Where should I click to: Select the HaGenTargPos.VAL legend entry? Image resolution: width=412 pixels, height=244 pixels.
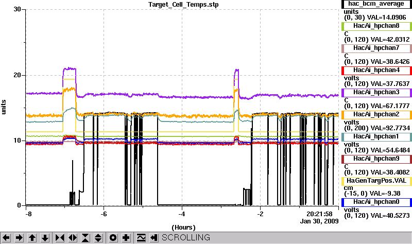point(376,181)
